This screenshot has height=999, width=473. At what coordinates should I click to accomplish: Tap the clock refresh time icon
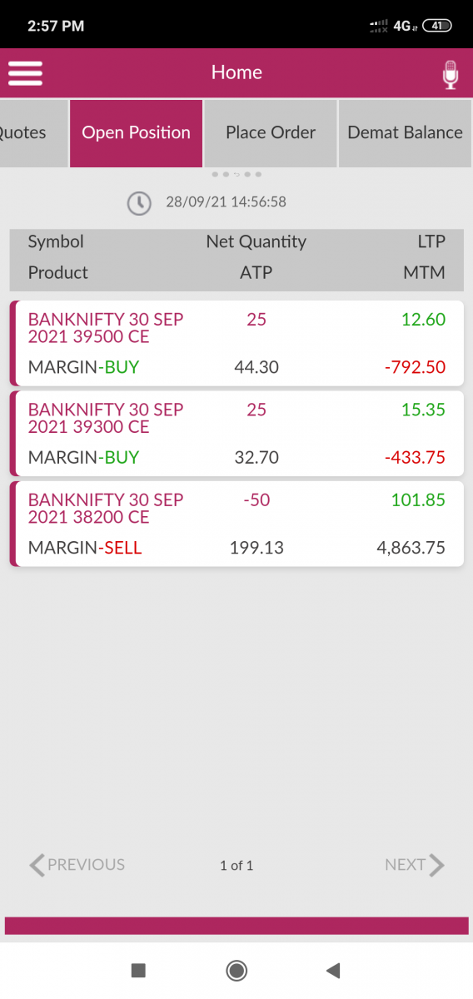pos(139,202)
